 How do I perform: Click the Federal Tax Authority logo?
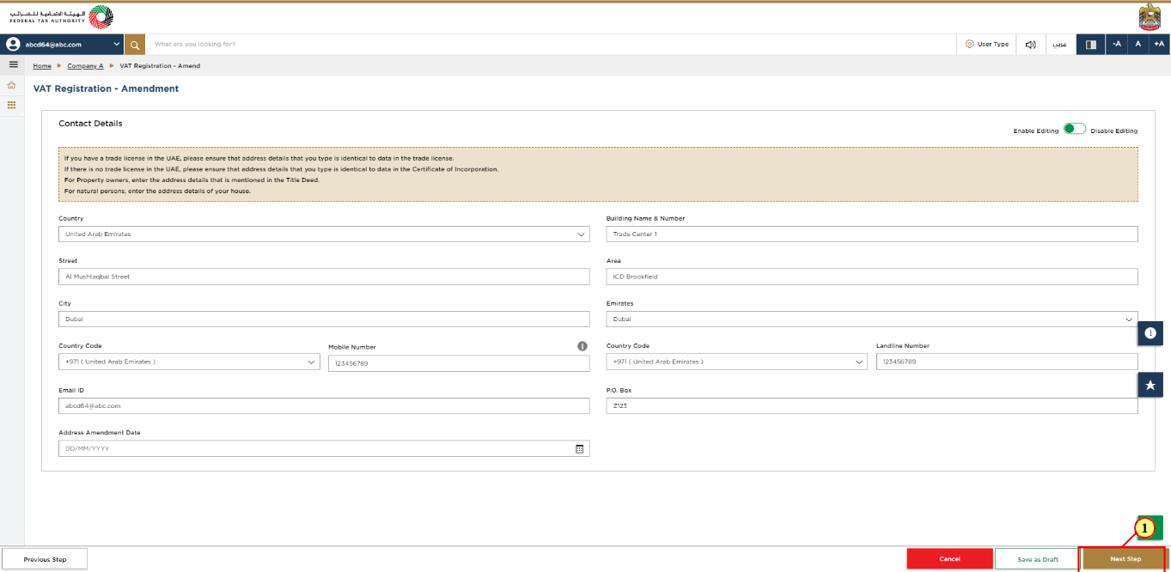pos(60,16)
